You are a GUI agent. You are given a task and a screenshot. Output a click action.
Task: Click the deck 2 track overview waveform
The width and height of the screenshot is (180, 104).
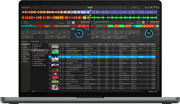[125, 26]
